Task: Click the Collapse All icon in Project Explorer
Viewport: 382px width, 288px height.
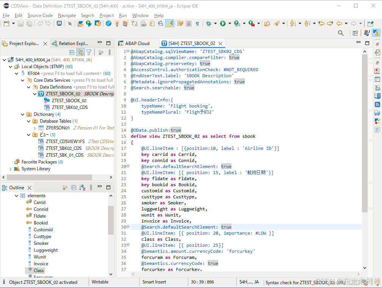Action: [x=72, y=52]
